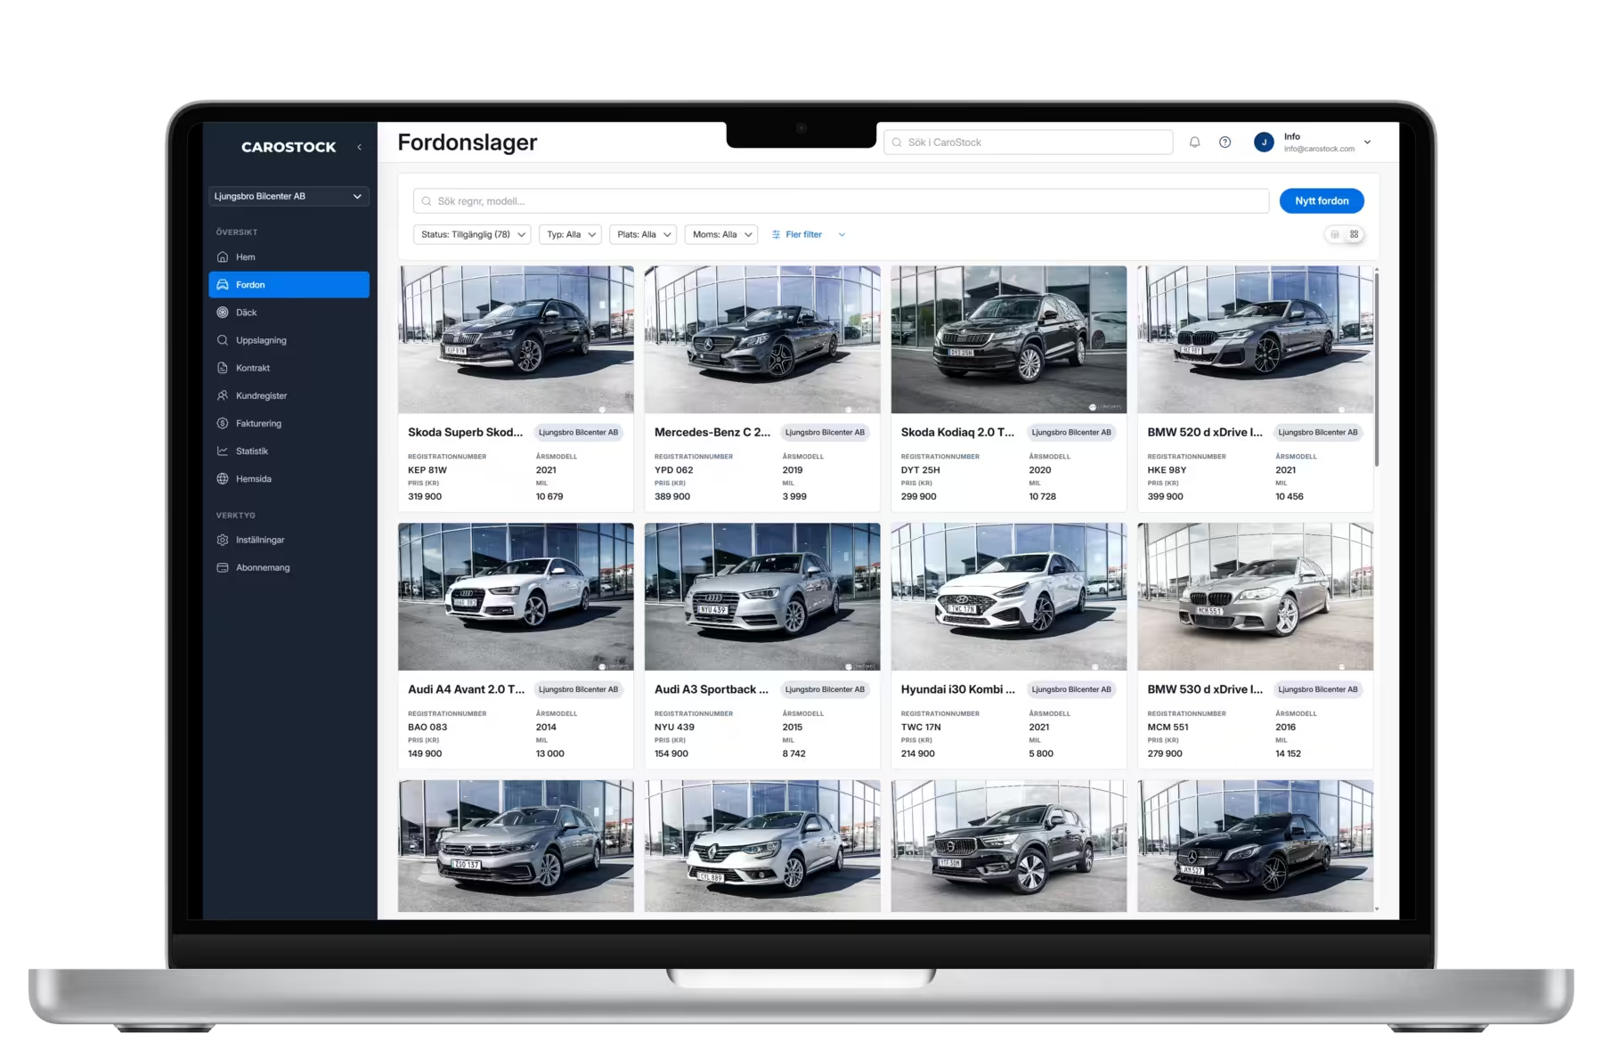Click the Statistik chart icon
The width and height of the screenshot is (1603, 1042).
(x=223, y=451)
